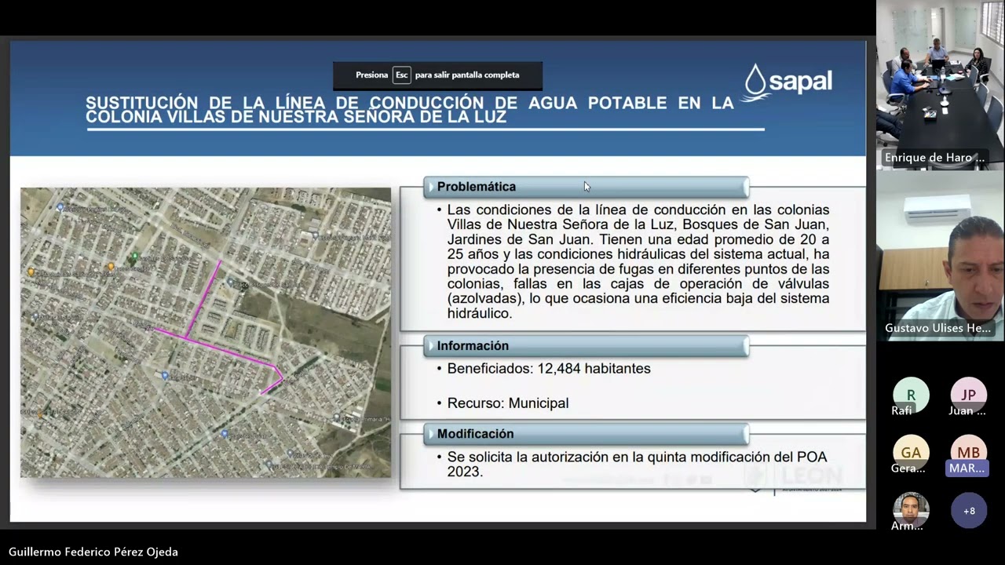Open participant MB MAR avatar

pos(969,453)
